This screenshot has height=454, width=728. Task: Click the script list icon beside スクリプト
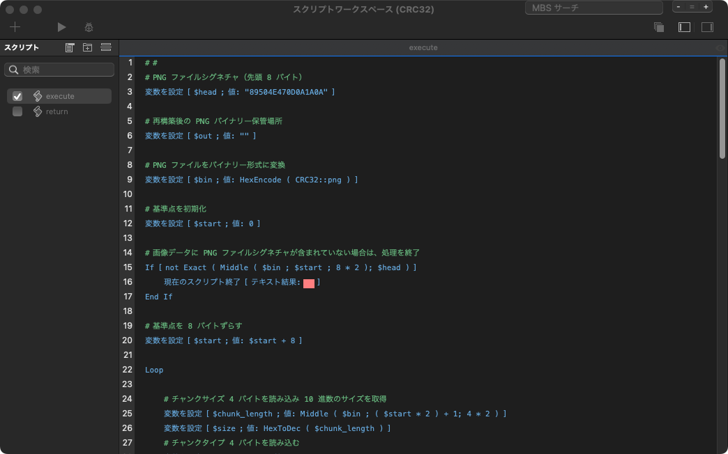pyautogui.click(x=70, y=47)
